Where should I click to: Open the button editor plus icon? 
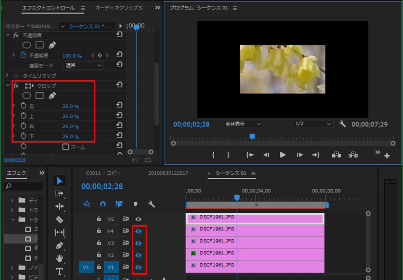click(387, 156)
